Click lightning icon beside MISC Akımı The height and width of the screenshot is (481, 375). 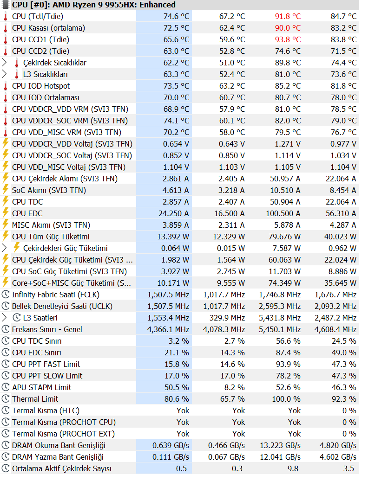(x=5, y=224)
